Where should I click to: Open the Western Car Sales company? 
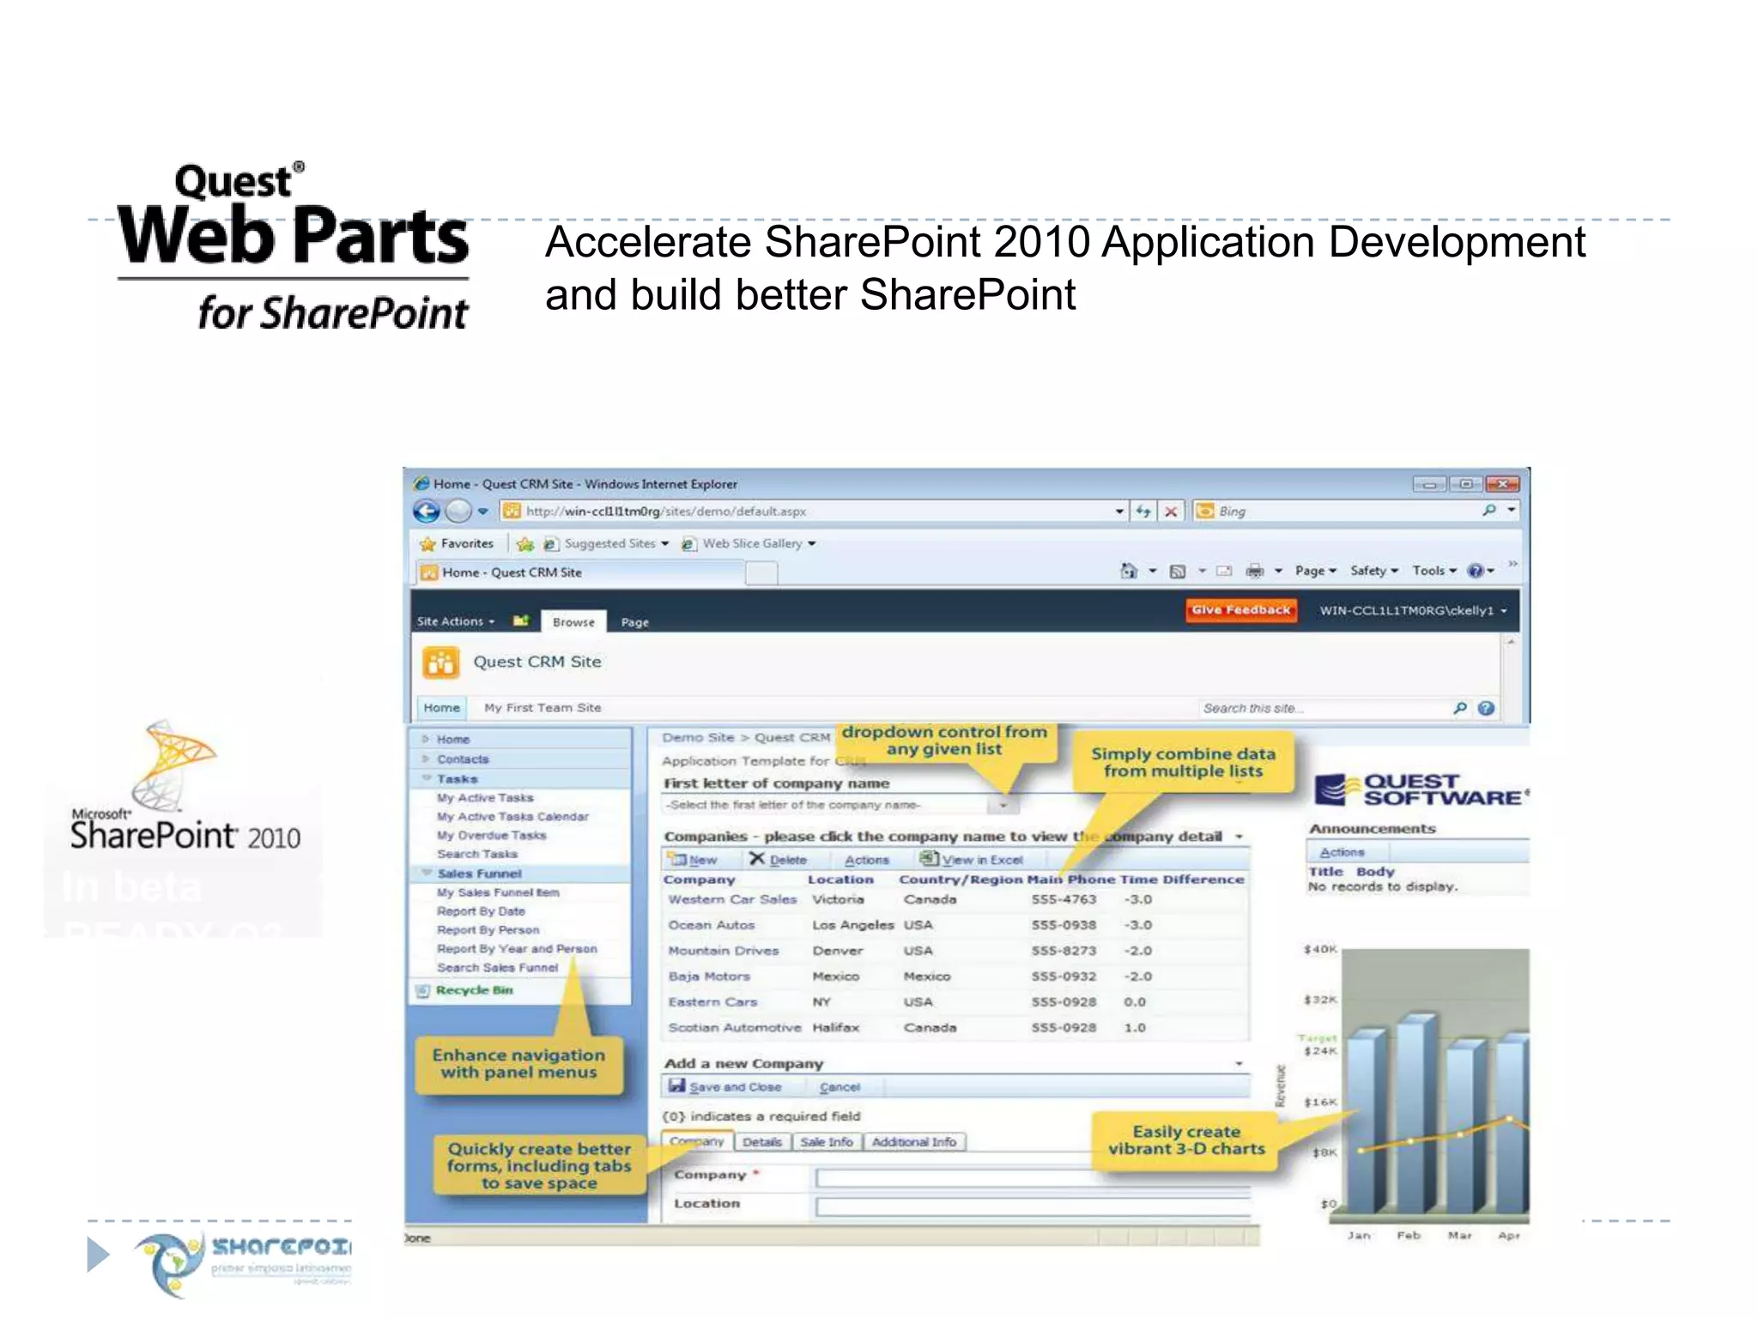tap(732, 900)
